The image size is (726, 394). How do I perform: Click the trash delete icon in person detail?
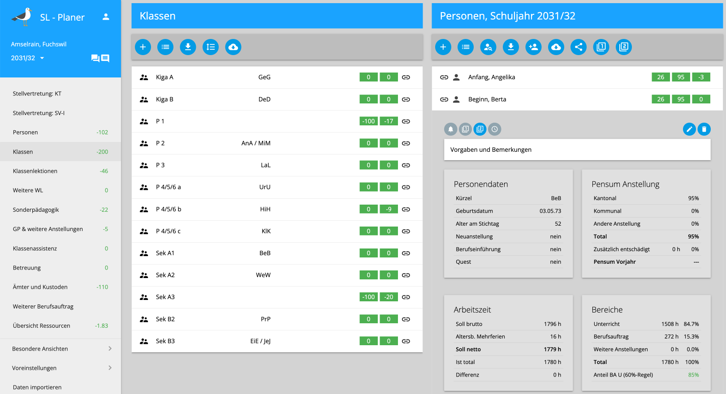point(704,129)
